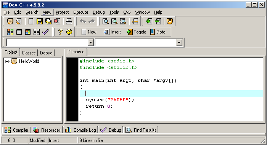Click the 'int main(int argc, char *argv[])' line
Image resolution: width=267 pixels, height=145 pixels.
pos(128,80)
